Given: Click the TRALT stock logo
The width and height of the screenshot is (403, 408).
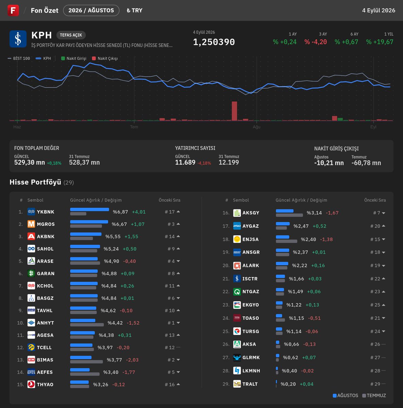Looking at the screenshot, I should pyautogui.click(x=237, y=384).
